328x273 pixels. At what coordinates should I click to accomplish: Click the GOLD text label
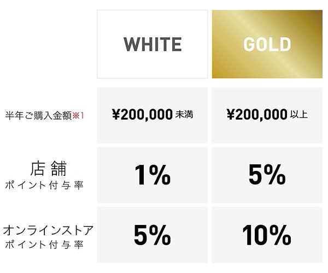[267, 44]
